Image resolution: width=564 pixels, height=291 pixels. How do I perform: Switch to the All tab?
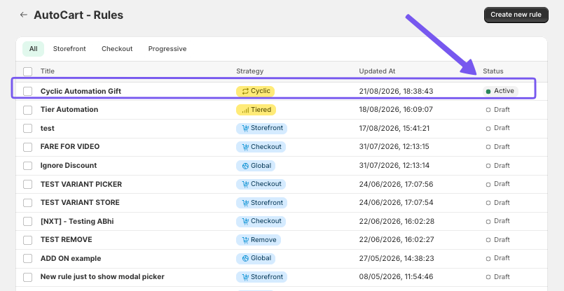(33, 49)
